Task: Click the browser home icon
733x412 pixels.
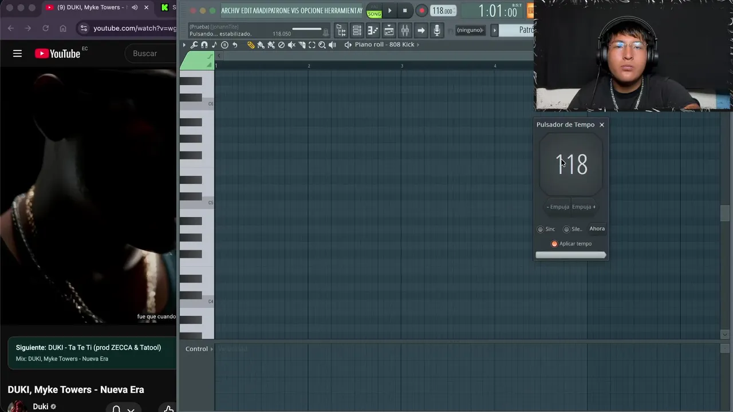Action: [63, 28]
